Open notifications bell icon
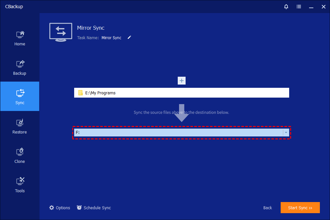 [x=286, y=7]
